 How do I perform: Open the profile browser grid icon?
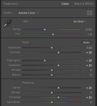click(89, 13)
